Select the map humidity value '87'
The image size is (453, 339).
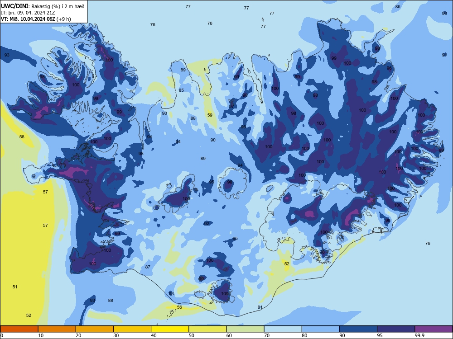148,267
